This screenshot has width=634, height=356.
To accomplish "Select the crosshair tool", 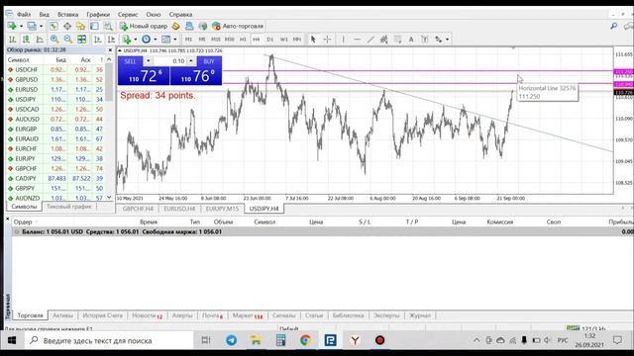I will pyautogui.click(x=327, y=40).
